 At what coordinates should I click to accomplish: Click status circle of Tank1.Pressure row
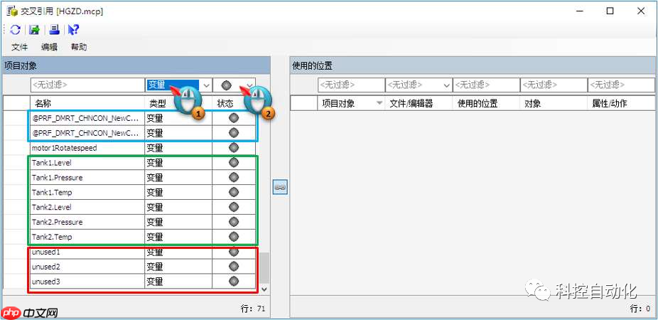pos(234,177)
